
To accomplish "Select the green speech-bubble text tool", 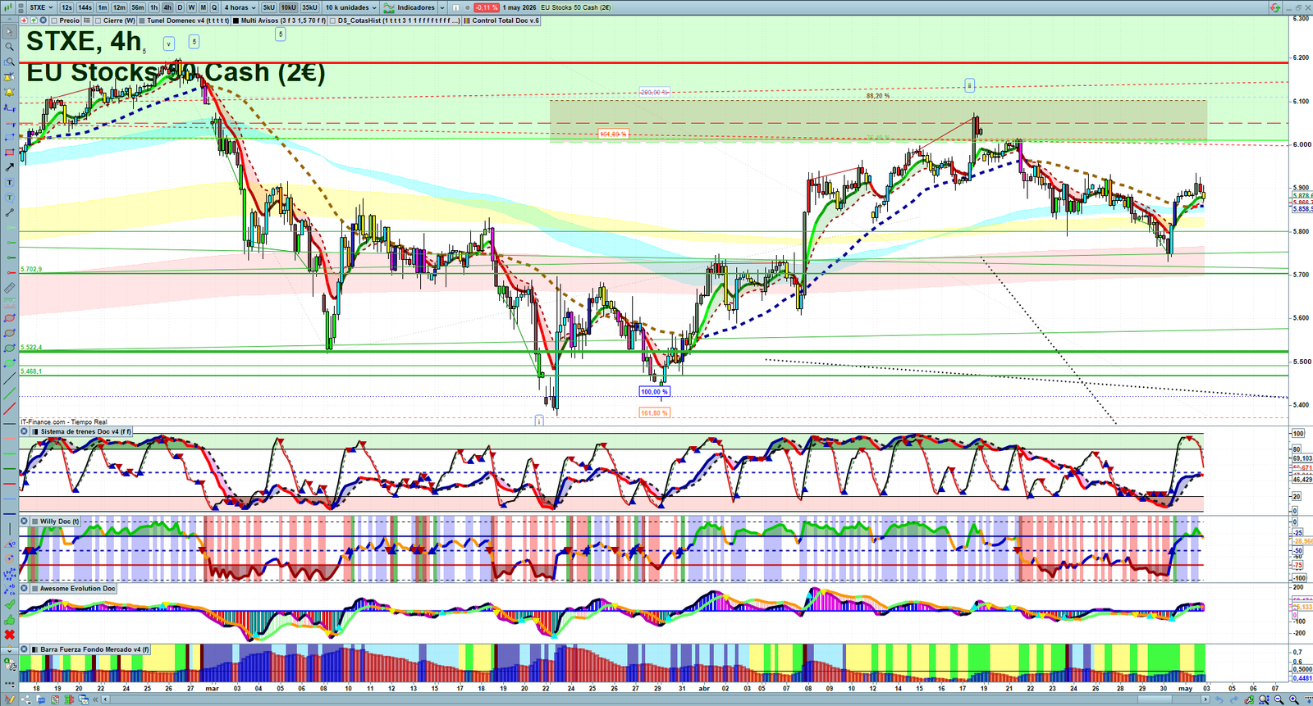I will [x=9, y=198].
